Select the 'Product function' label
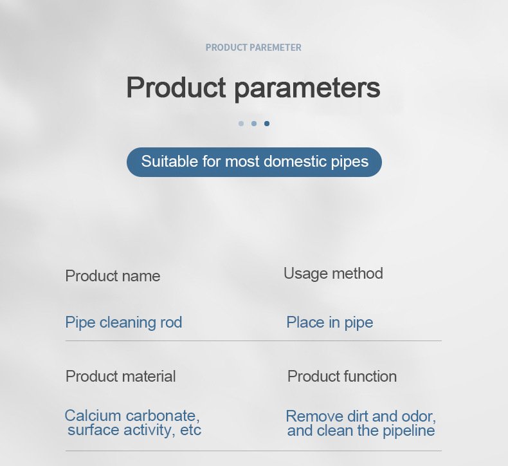 point(342,376)
